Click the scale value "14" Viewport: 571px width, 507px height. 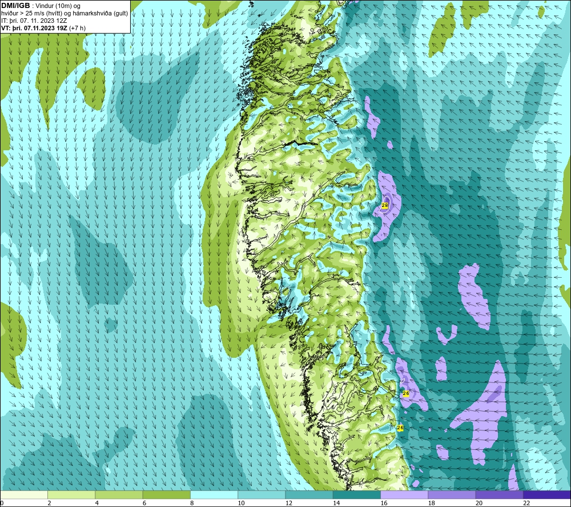click(336, 503)
